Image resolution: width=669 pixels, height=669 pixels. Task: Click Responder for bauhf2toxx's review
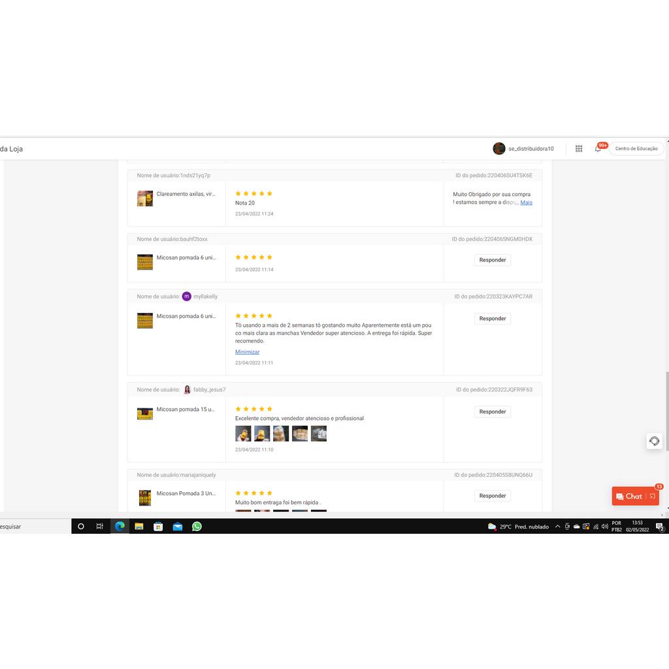pos(493,260)
